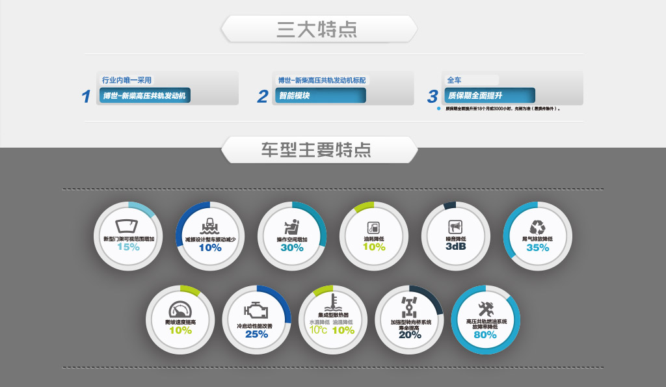Click the wrench tools failure rate icon
This screenshot has height=387, width=666.
pyautogui.click(x=486, y=308)
